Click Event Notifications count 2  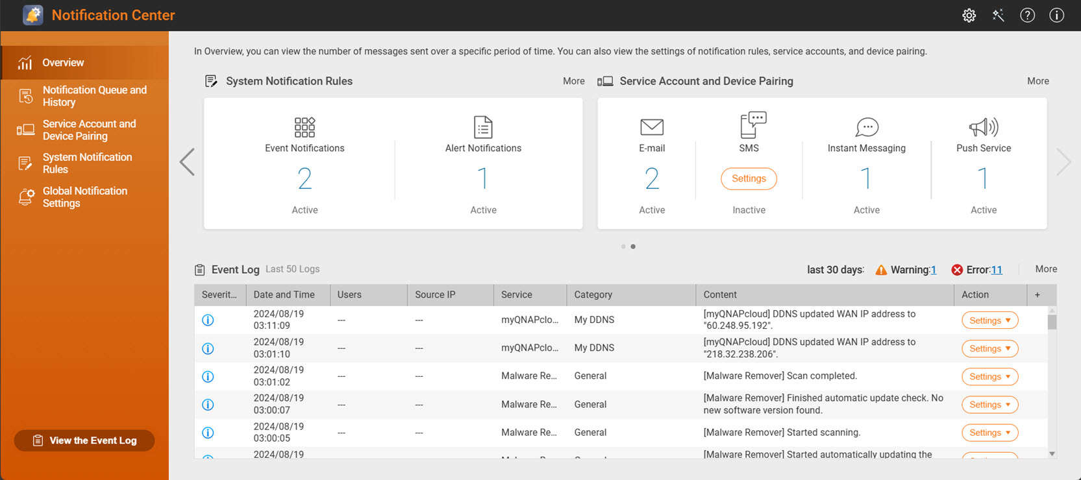[304, 178]
